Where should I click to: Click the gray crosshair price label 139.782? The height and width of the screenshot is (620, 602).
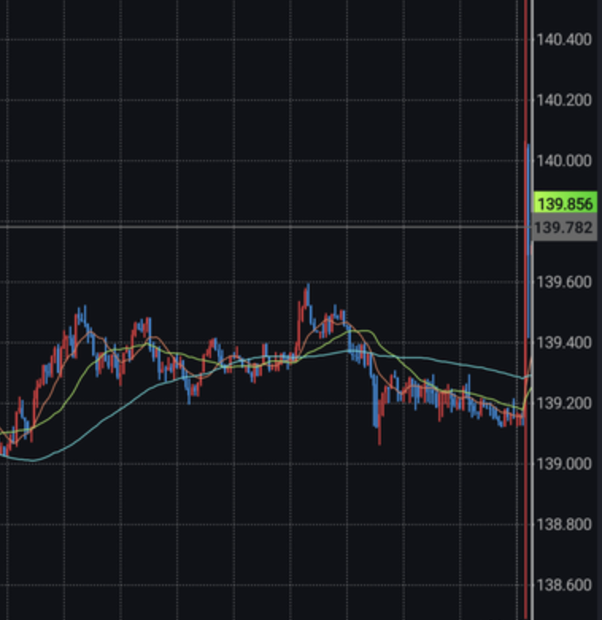tap(565, 227)
